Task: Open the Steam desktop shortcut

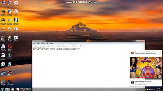Action: coord(3,74)
